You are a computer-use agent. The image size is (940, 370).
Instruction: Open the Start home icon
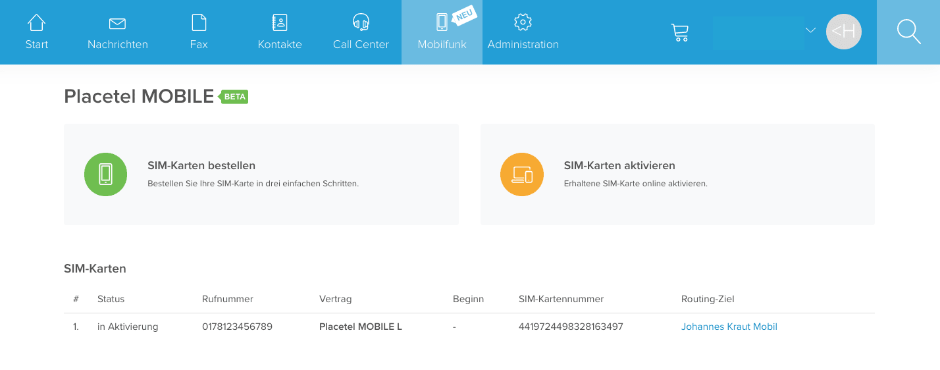pos(37,22)
